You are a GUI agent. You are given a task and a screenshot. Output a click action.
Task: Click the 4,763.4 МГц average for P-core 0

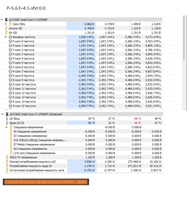click(x=153, y=41)
